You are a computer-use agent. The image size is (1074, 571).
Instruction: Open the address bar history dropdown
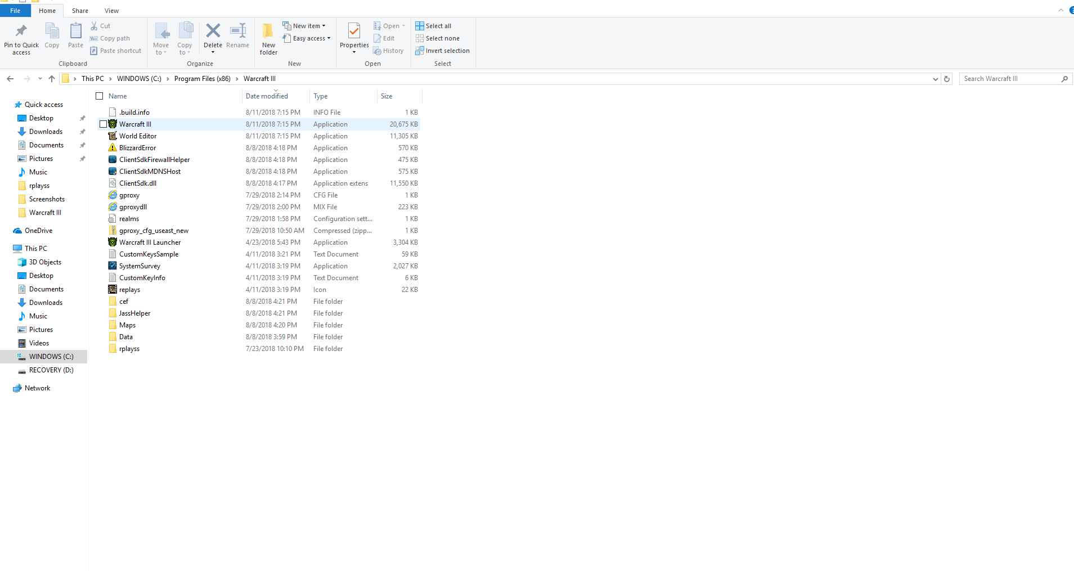click(935, 79)
